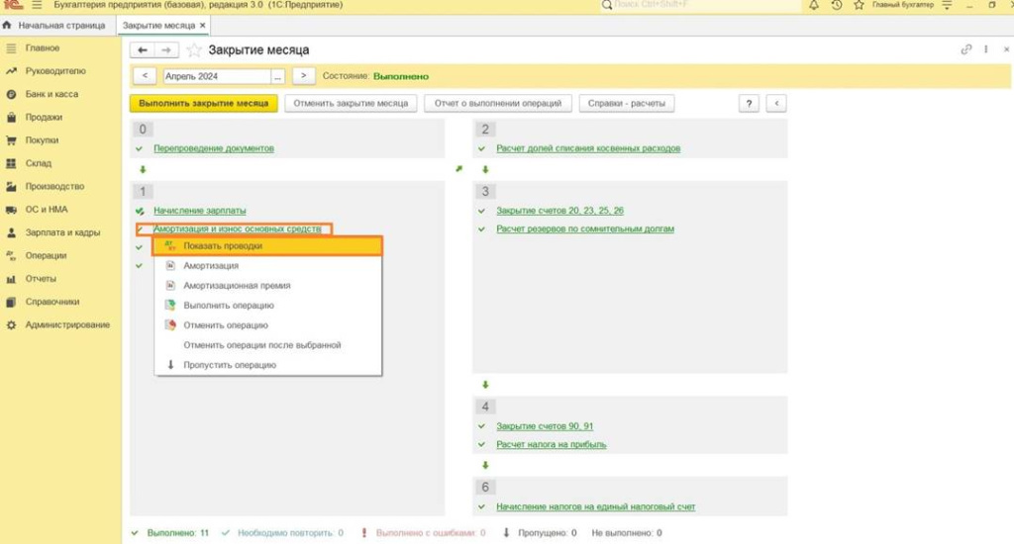The width and height of the screenshot is (1014, 544).
Task: Open the main hamburger menu
Action: (x=38, y=6)
